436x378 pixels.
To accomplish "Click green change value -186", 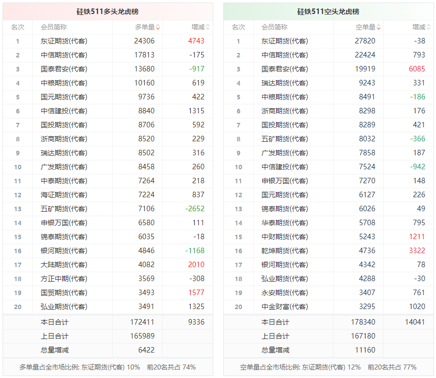I will (x=418, y=97).
